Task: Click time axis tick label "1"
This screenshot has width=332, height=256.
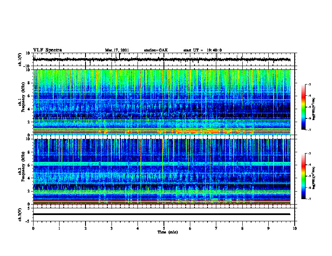Action: 59,228
